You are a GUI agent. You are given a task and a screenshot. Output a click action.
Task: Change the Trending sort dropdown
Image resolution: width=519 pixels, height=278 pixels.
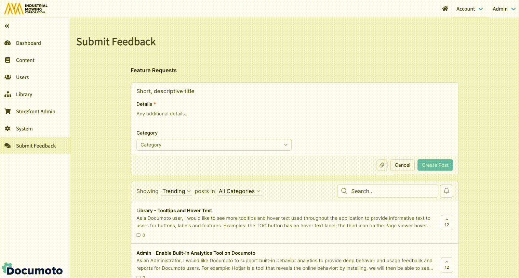coord(176,191)
